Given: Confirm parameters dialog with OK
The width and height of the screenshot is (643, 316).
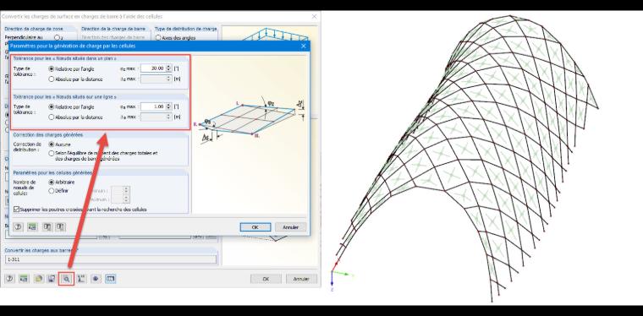Looking at the screenshot, I should coord(256,227).
